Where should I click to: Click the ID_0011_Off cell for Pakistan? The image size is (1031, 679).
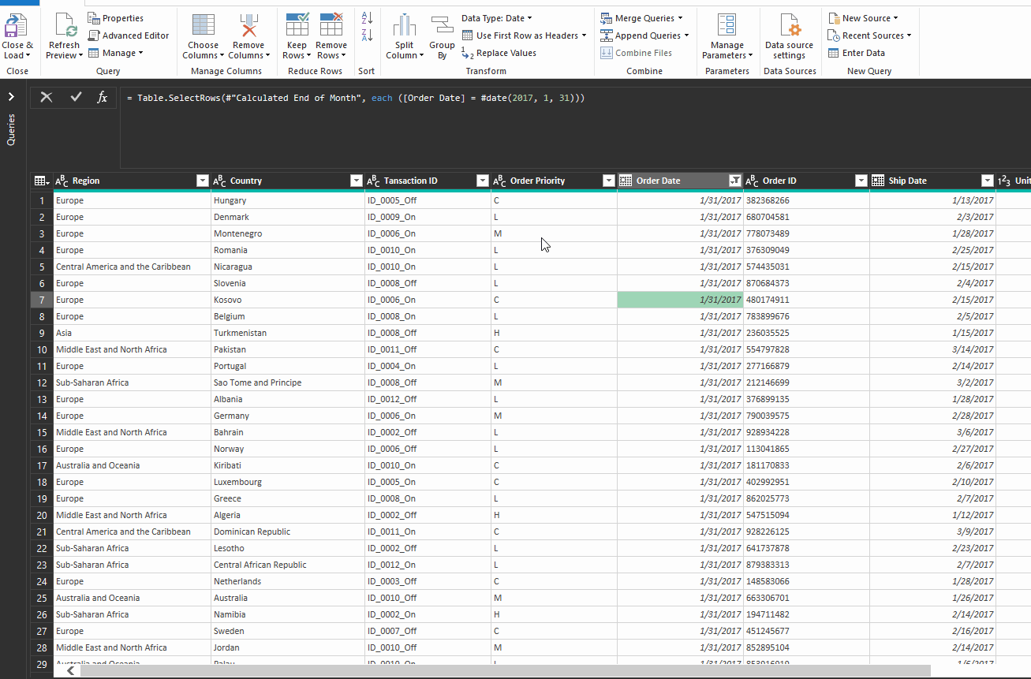click(428, 349)
